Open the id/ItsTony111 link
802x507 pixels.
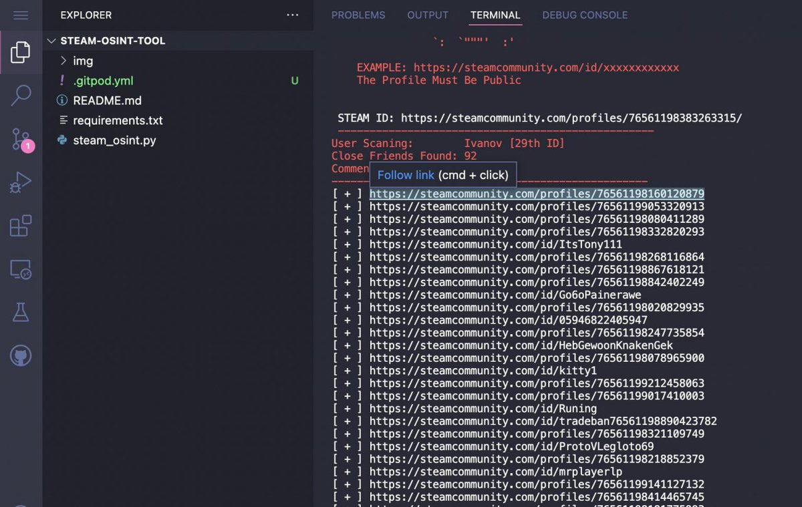(x=496, y=244)
